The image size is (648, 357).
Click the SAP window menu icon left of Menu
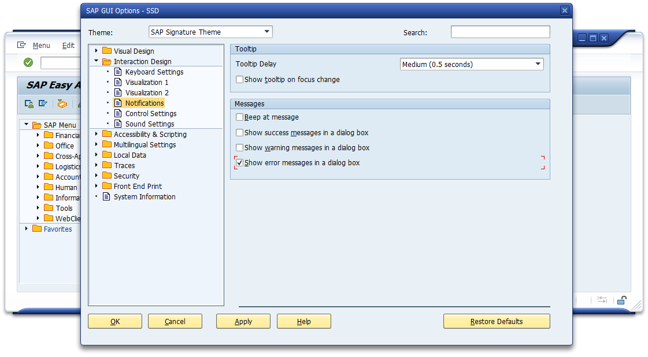tap(21, 45)
